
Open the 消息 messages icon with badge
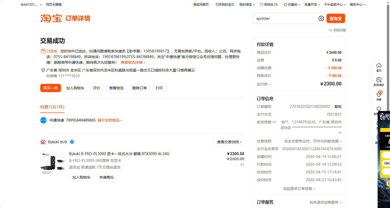[x=379, y=96]
